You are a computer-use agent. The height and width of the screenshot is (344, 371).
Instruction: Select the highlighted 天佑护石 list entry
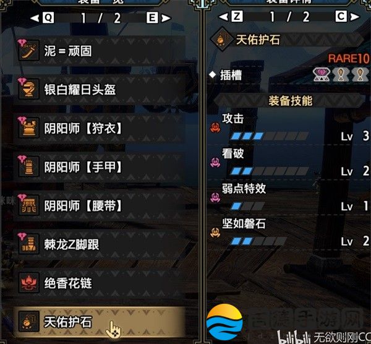(x=100, y=322)
